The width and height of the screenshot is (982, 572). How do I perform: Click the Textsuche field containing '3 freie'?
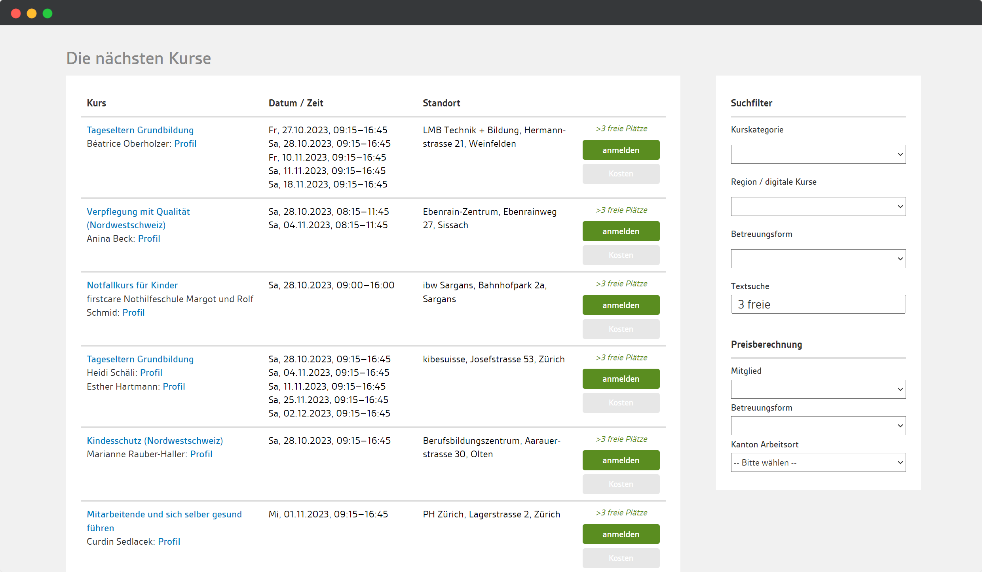[818, 304]
